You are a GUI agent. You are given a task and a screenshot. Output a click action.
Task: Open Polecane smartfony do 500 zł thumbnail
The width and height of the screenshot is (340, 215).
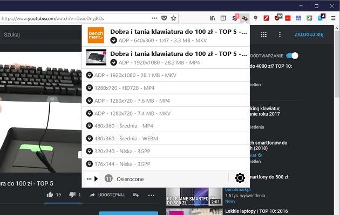194,197
